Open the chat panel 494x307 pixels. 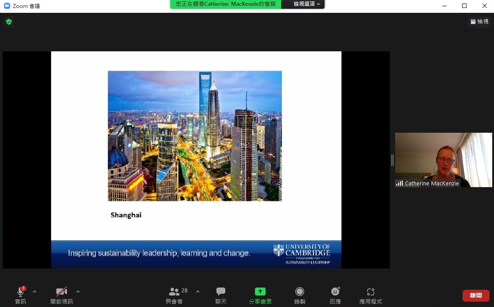click(220, 292)
